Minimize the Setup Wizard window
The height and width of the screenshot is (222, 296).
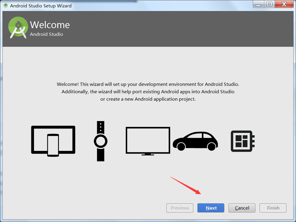pyautogui.click(x=258, y=4)
